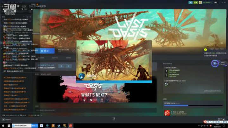The height and width of the screenshot is (128, 228).
Task: Click the question-mark avatar beside 352002028
Action: tap(166, 75)
